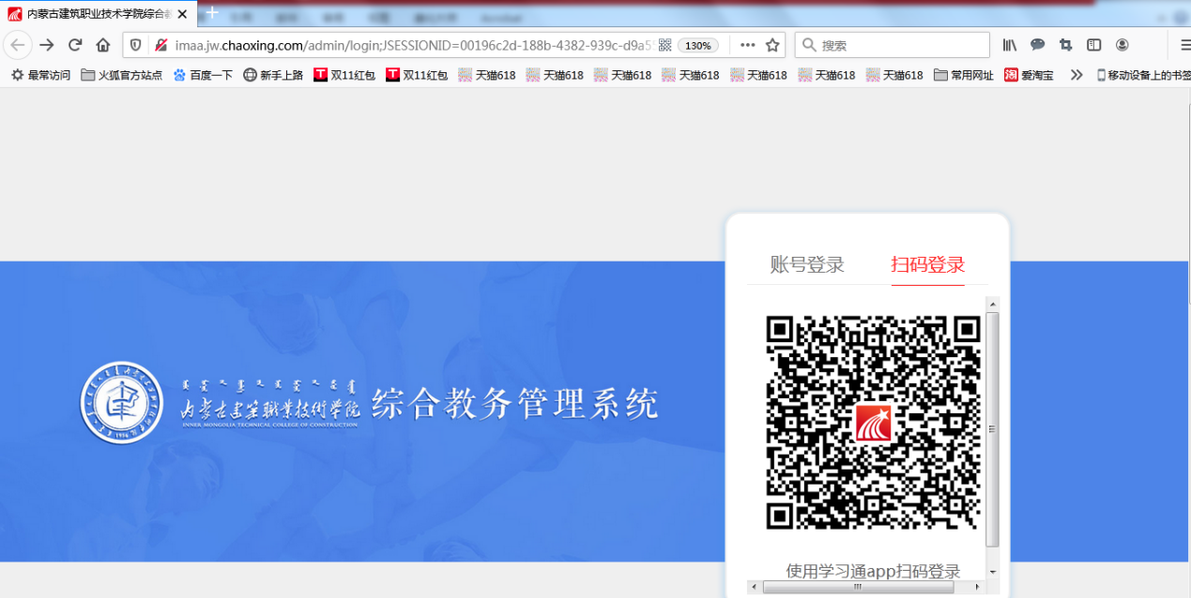Open the Firefox home page
The height and width of the screenshot is (598, 1191).
[103, 45]
